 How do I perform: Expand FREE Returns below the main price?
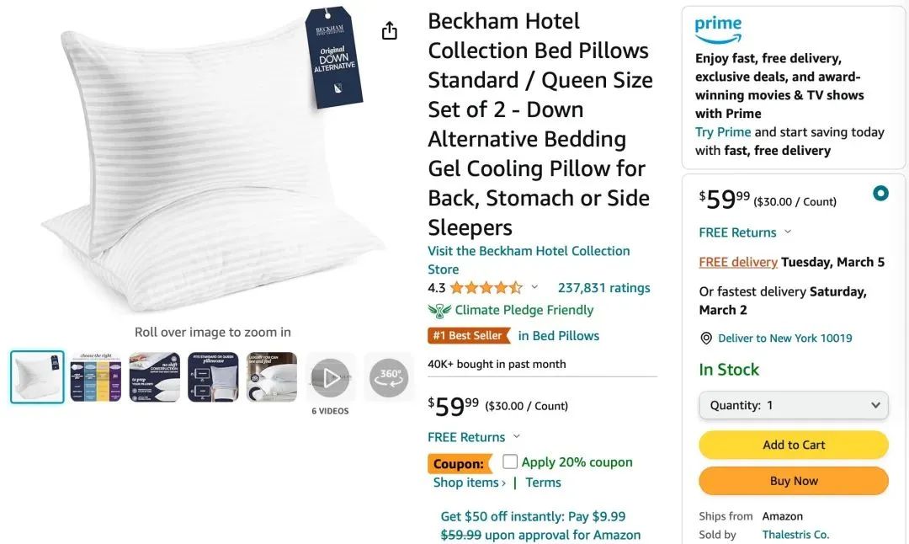[474, 437]
